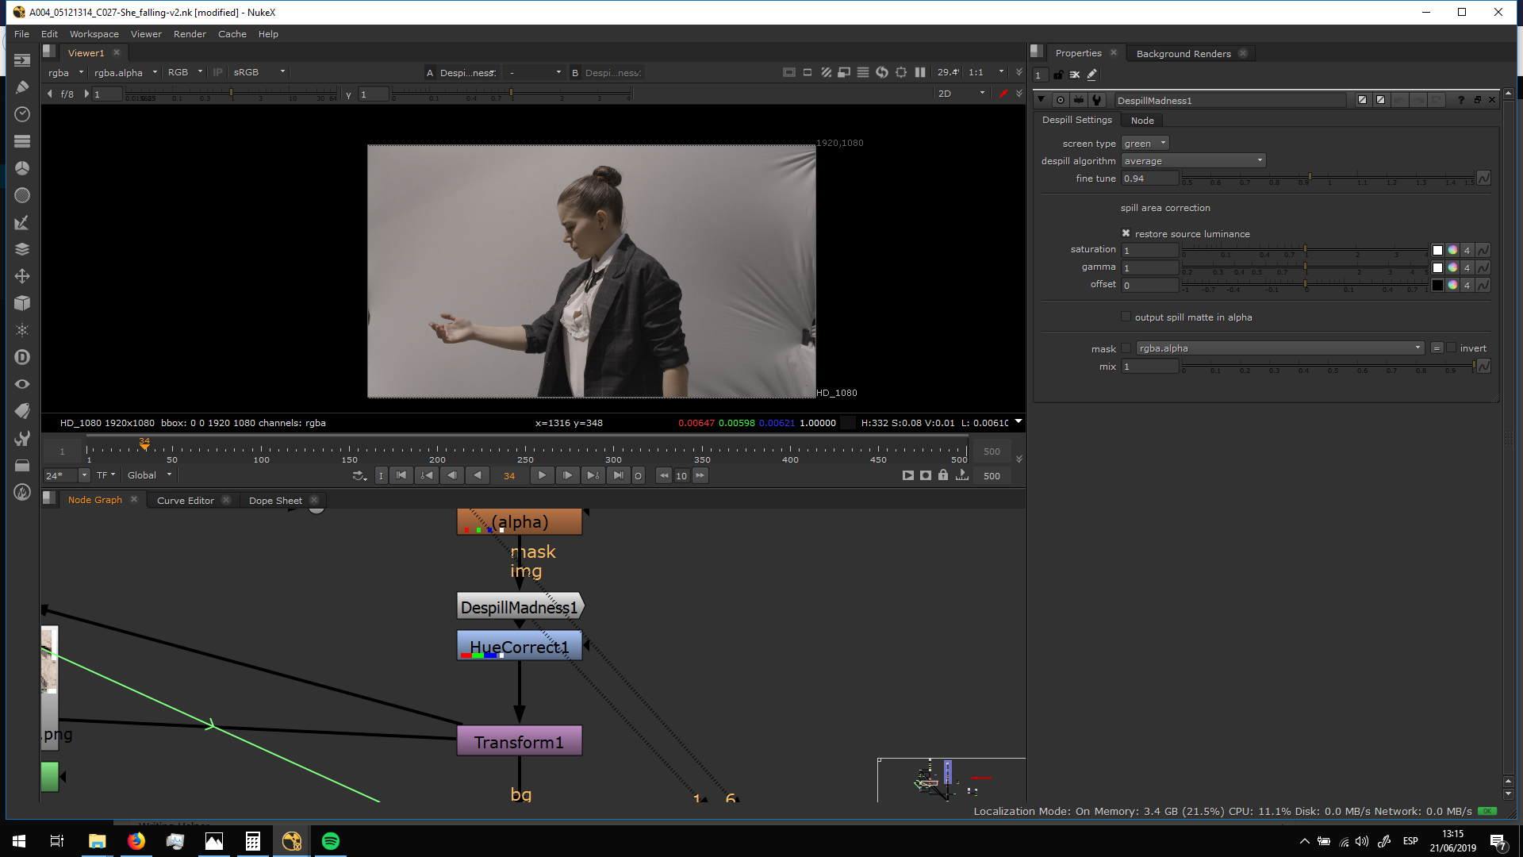Toggle restore source luminance checkbox
This screenshot has height=857, width=1523.
(x=1126, y=233)
